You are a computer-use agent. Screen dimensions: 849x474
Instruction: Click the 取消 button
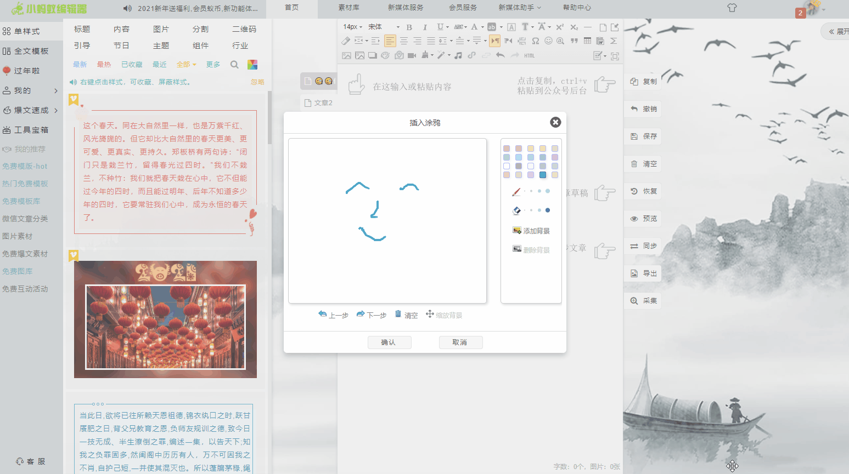tap(460, 342)
